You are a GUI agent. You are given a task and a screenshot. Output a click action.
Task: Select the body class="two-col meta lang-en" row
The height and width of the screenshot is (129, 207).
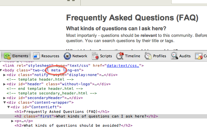tap(43, 70)
